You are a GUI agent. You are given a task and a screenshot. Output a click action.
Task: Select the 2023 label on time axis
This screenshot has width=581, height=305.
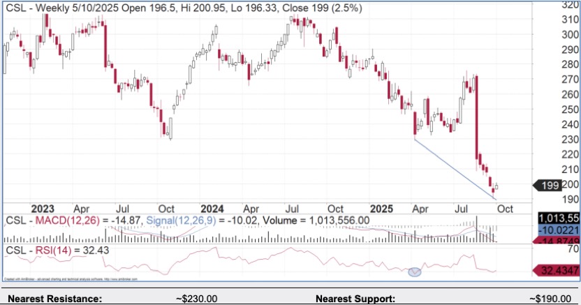[44, 208]
